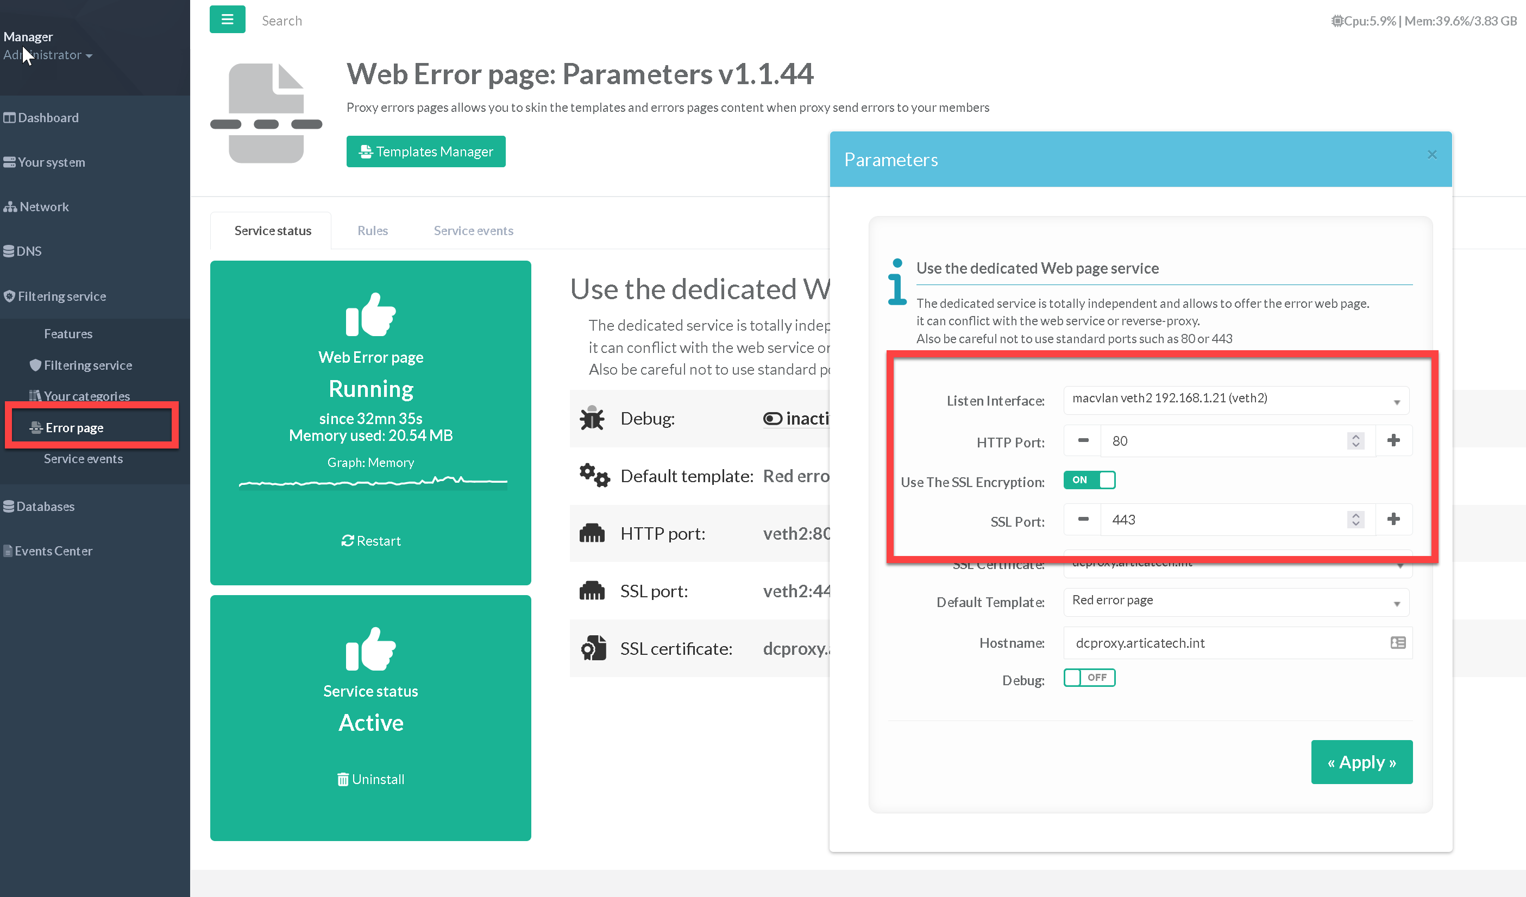
Task: Switch to the Rules tab
Action: pyautogui.click(x=373, y=231)
